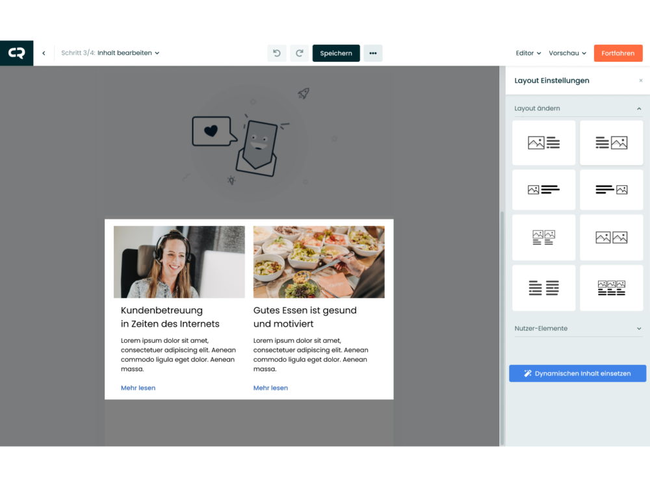This screenshot has width=650, height=487.
Task: Click the back arrow in the header
Action: click(x=44, y=53)
